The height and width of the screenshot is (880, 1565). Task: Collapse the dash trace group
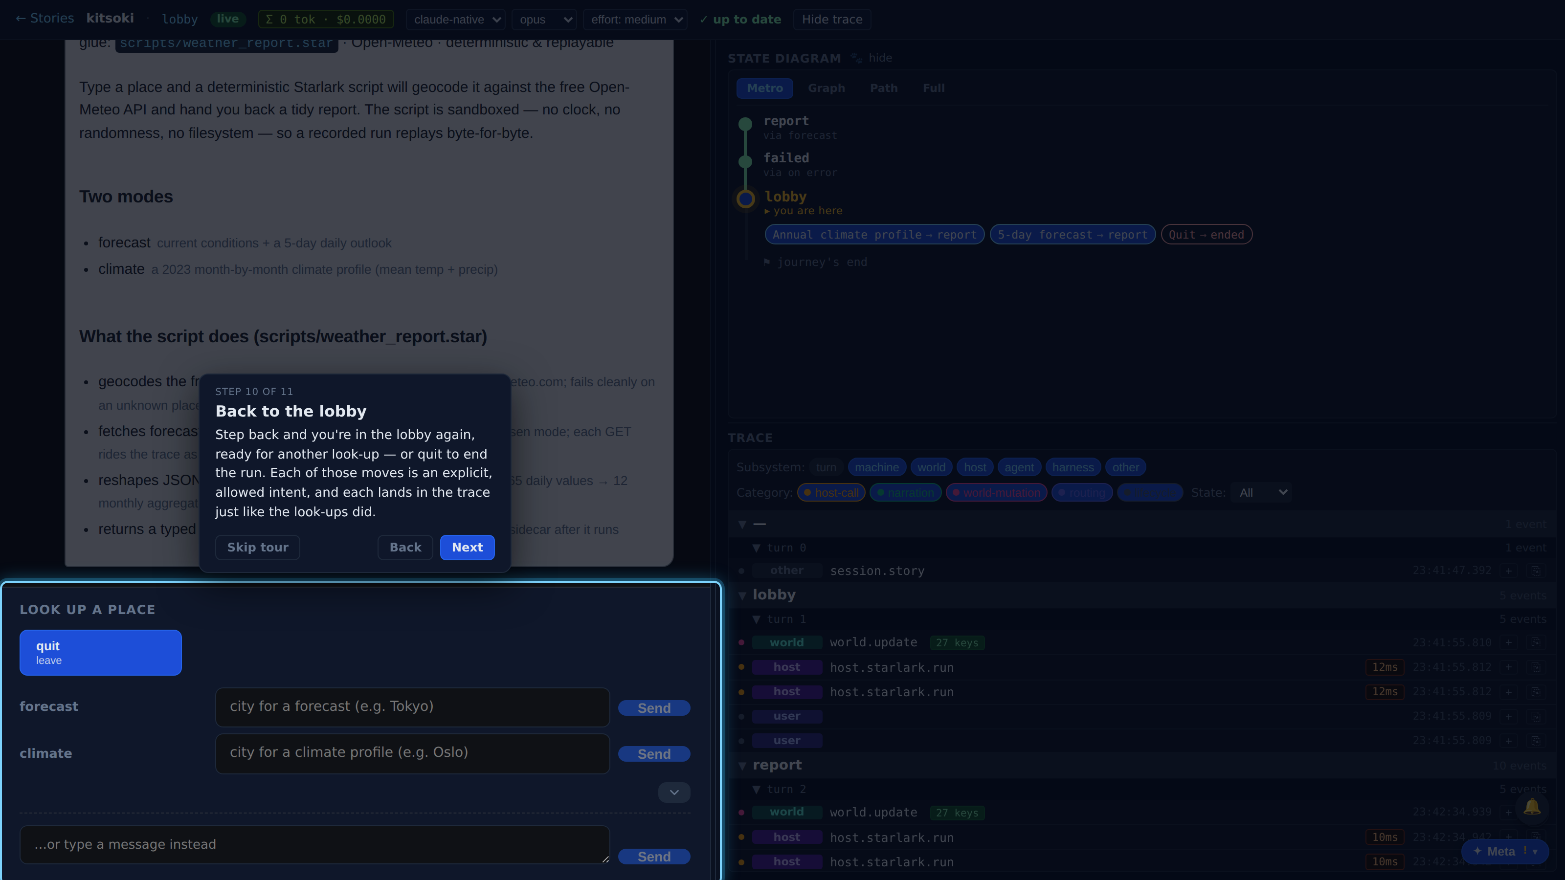(742, 524)
